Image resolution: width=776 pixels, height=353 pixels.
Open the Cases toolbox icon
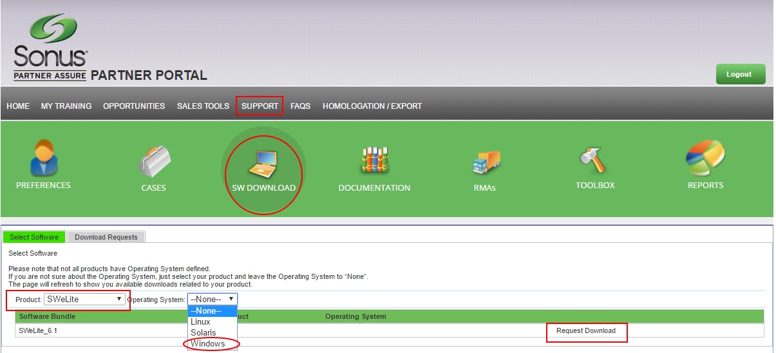(153, 162)
